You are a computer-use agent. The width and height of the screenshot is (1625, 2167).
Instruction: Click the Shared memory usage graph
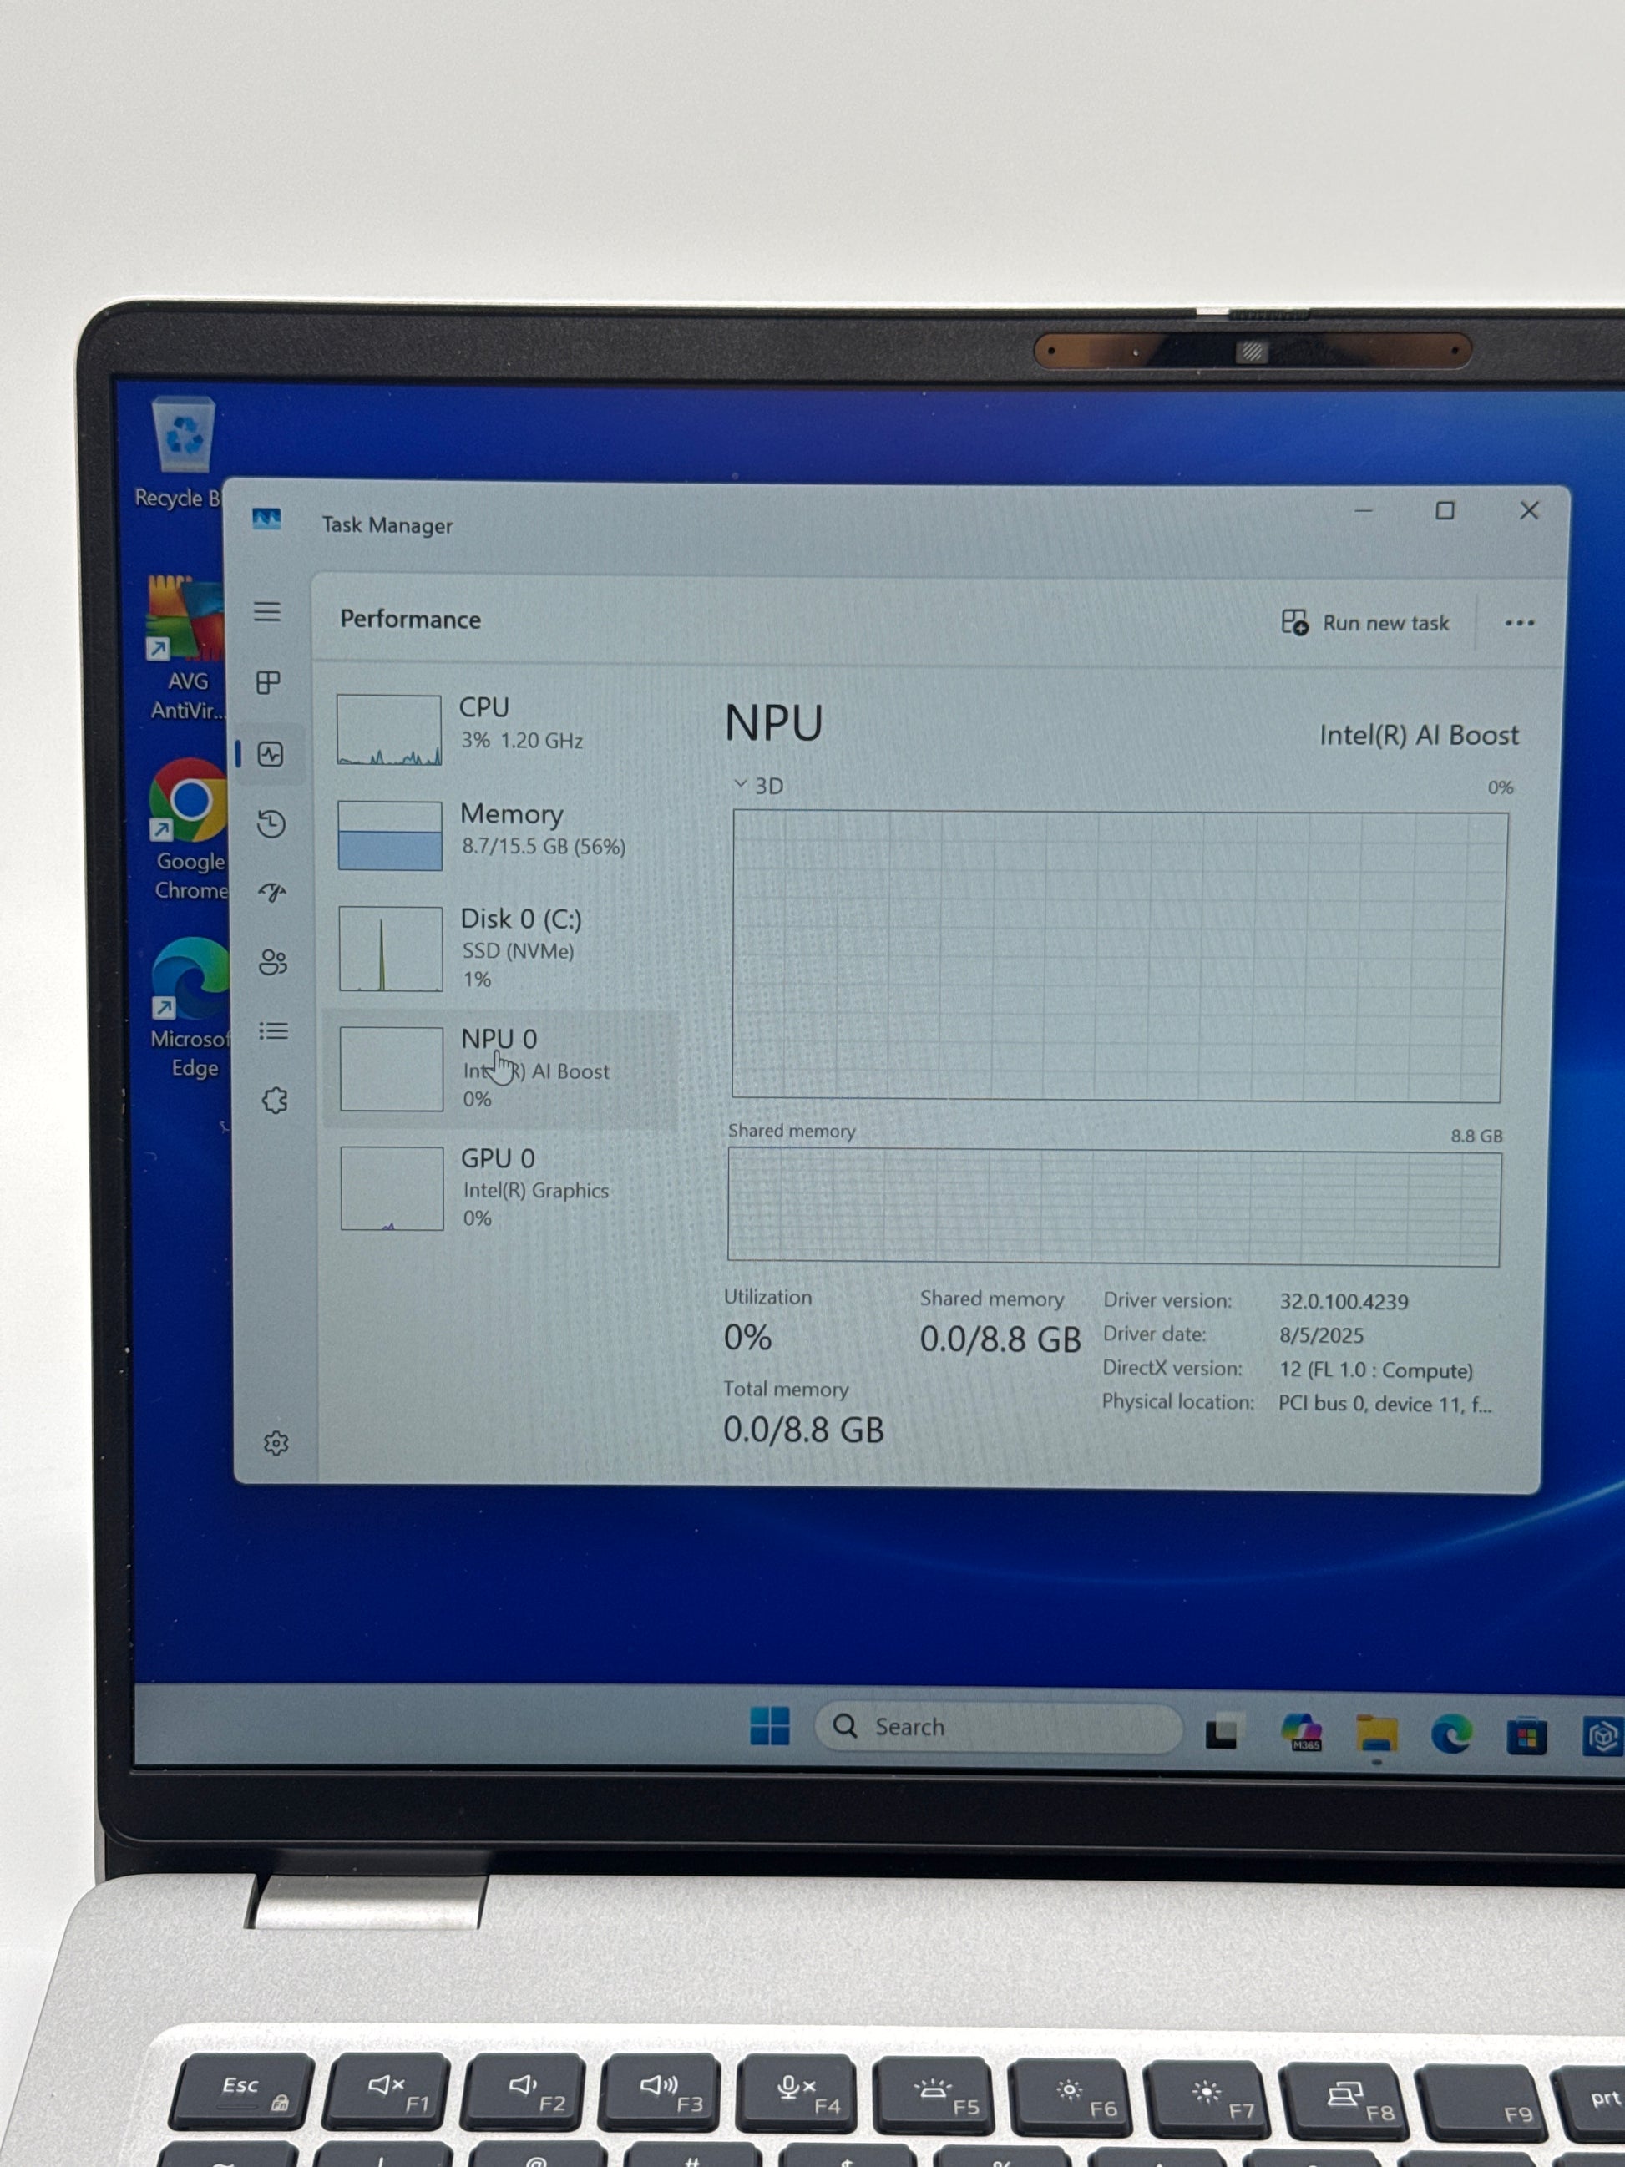coord(1114,1208)
